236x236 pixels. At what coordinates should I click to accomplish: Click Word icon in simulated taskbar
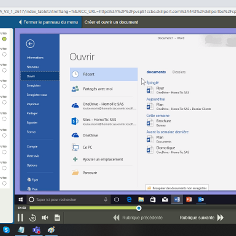(x=177, y=200)
